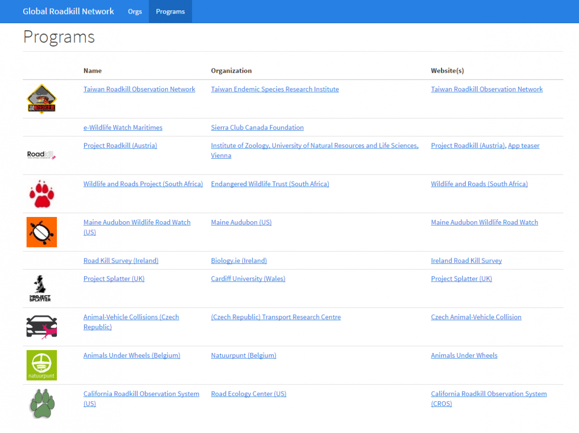Image resolution: width=579 pixels, height=433 pixels.
Task: Select the Programs tab in navbar
Action: coord(170,12)
